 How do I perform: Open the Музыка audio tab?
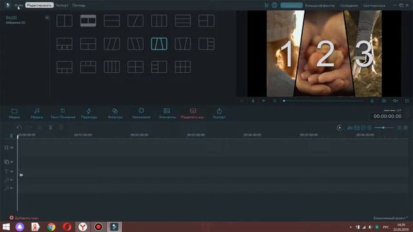[37, 113]
